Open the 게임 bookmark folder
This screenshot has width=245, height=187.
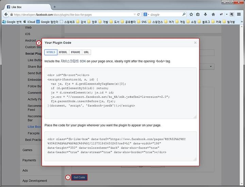(180, 22)
